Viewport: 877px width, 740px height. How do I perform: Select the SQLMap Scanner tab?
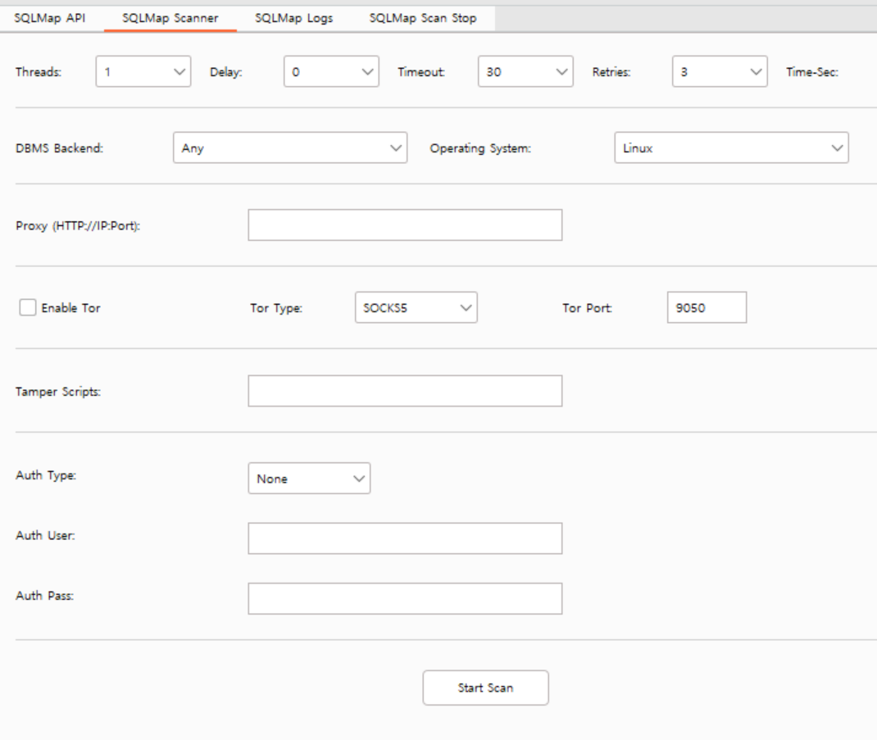tap(170, 18)
